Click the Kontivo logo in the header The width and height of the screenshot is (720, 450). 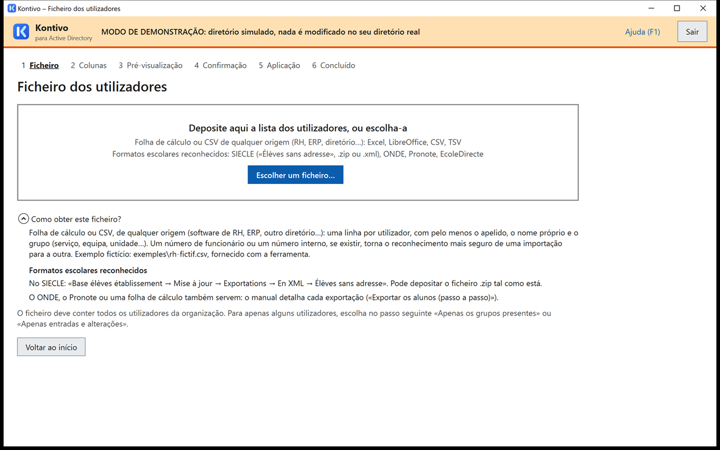point(21,31)
